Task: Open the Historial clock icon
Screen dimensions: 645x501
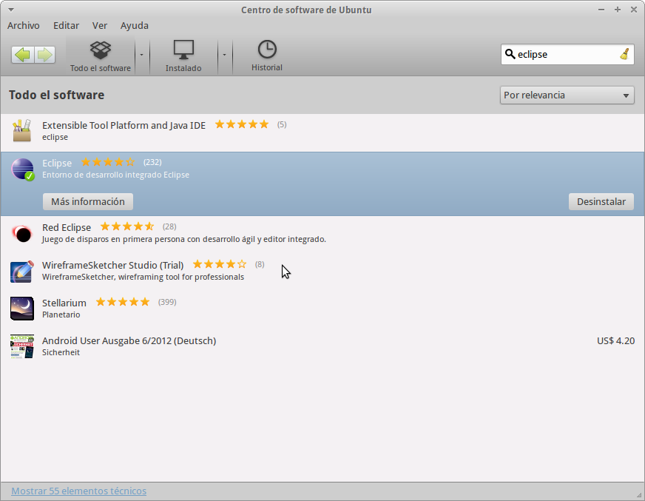Action: click(266, 56)
